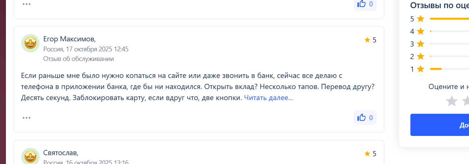Expand review text via Читать далее

tap(268, 98)
